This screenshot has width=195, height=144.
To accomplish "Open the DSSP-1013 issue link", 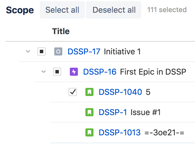I will coord(119,132).
